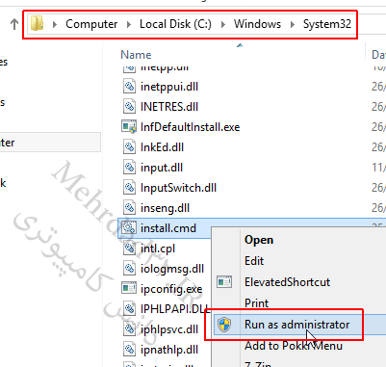The image size is (386, 367).
Task: Click INETRES.dll file icon
Action: (129, 107)
